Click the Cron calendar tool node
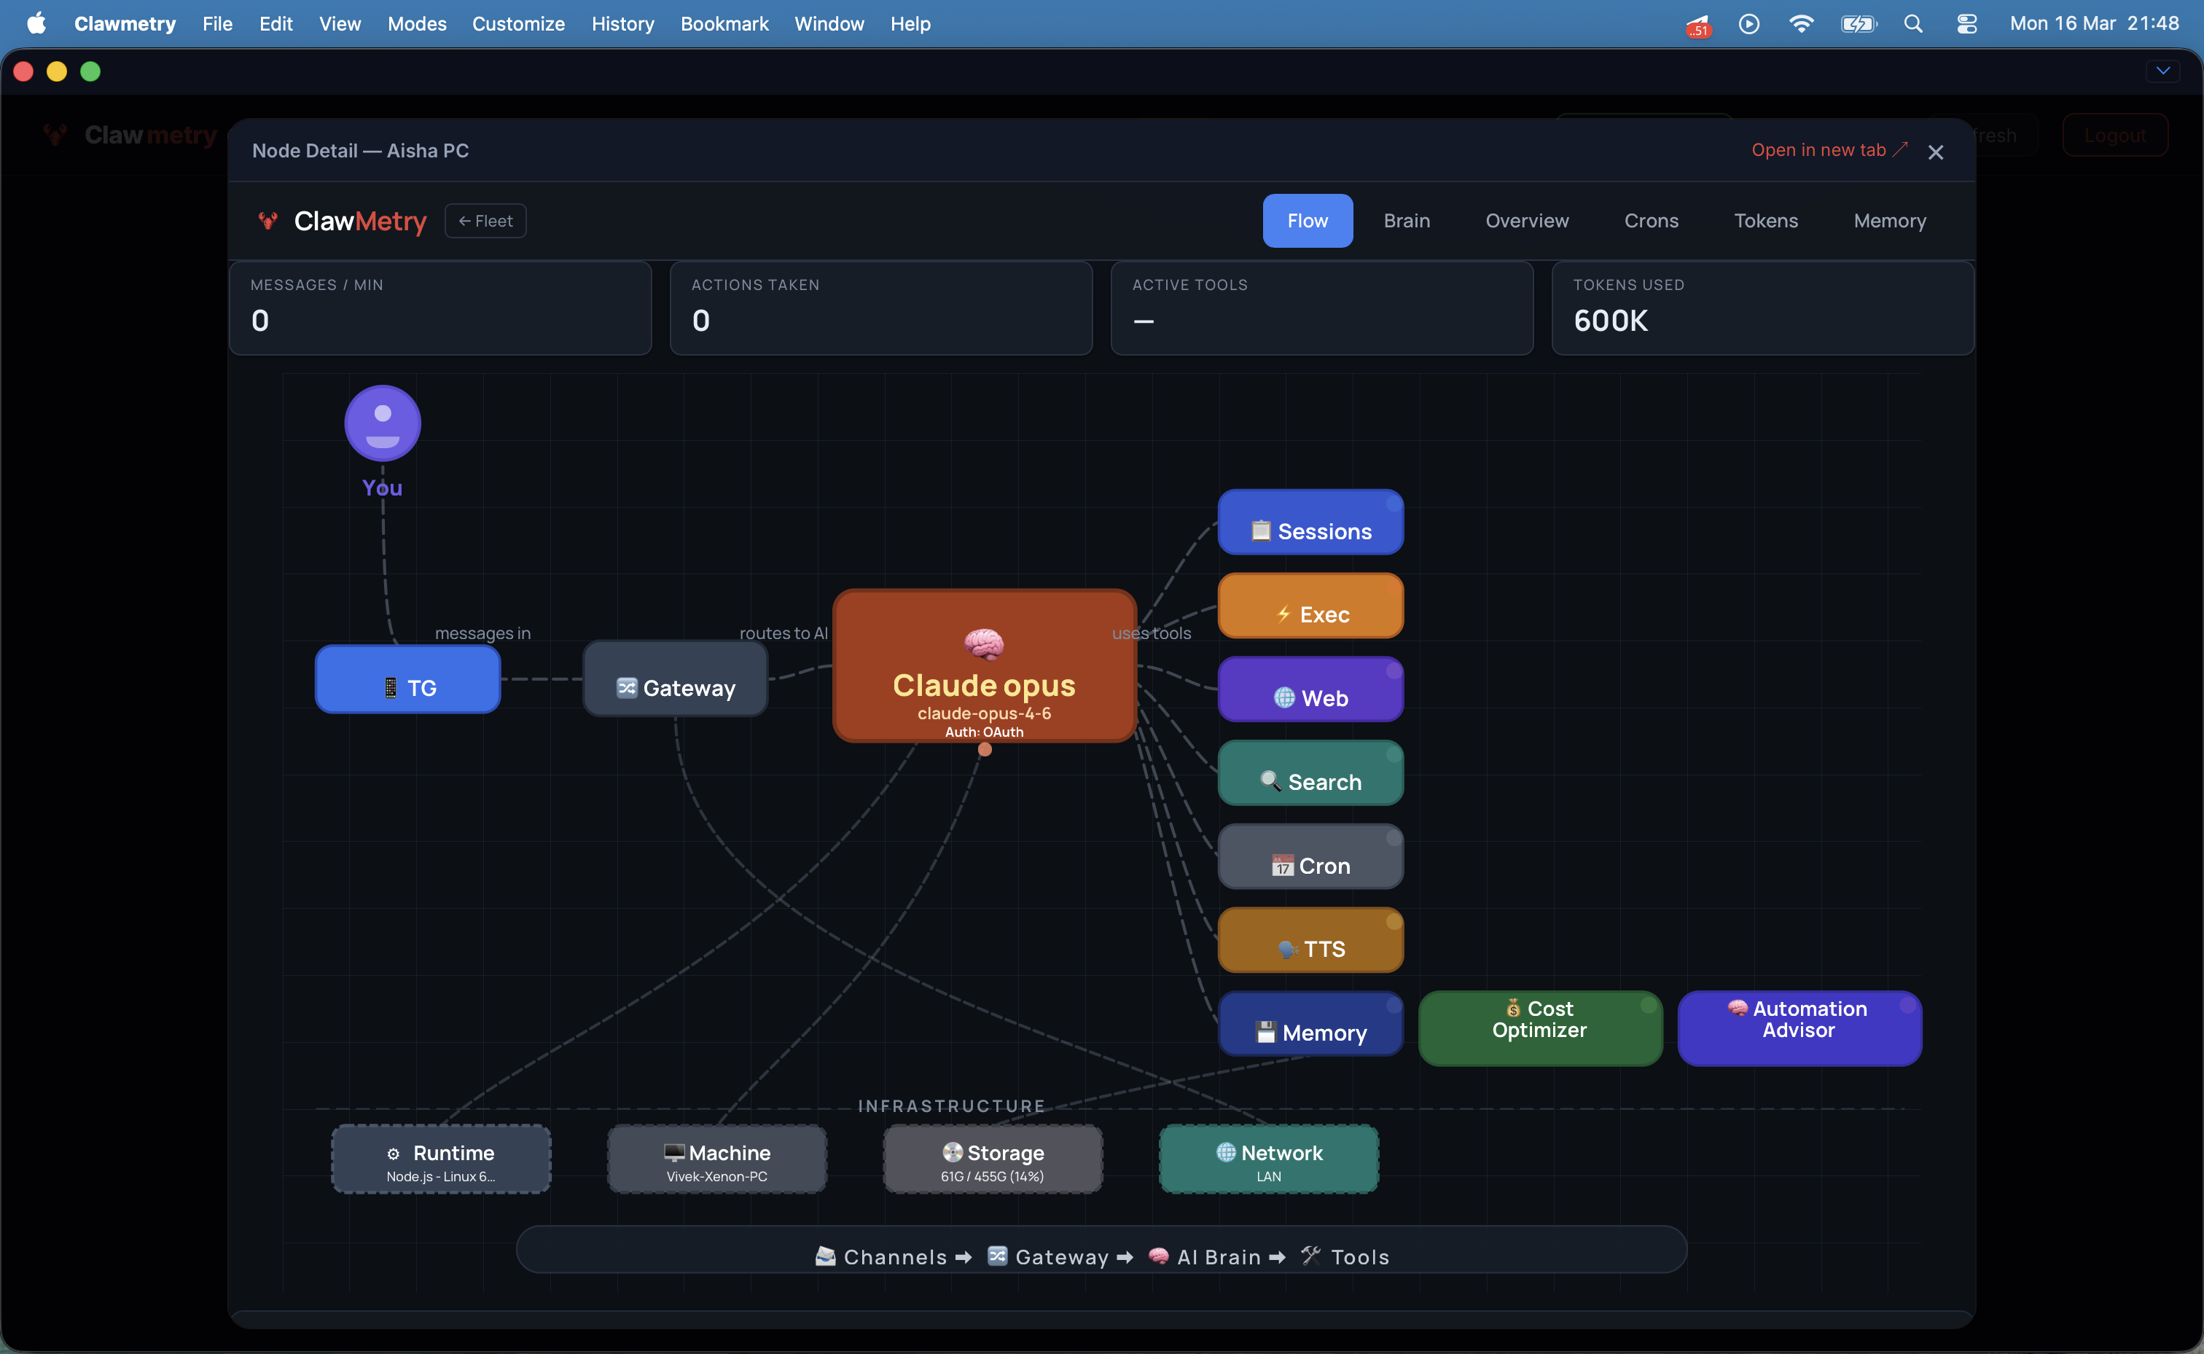Viewport: 2204px width, 1354px height. pos(1310,858)
